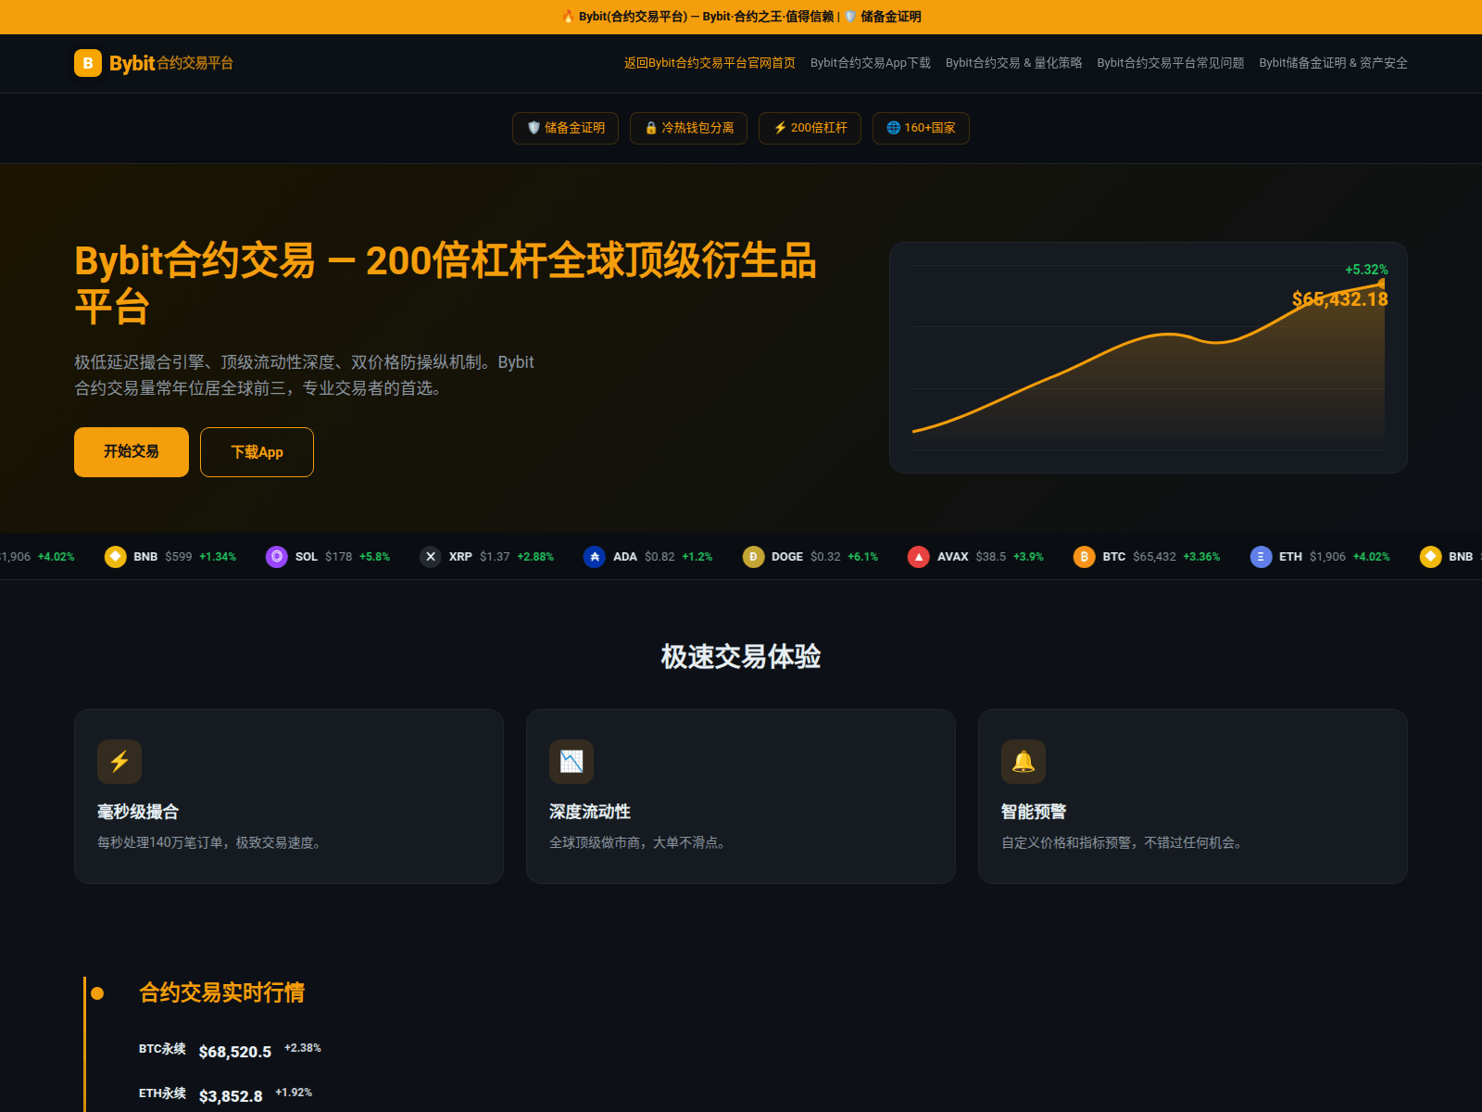Click the SOL coin icon in the ticker
The image size is (1482, 1112).
[277, 556]
